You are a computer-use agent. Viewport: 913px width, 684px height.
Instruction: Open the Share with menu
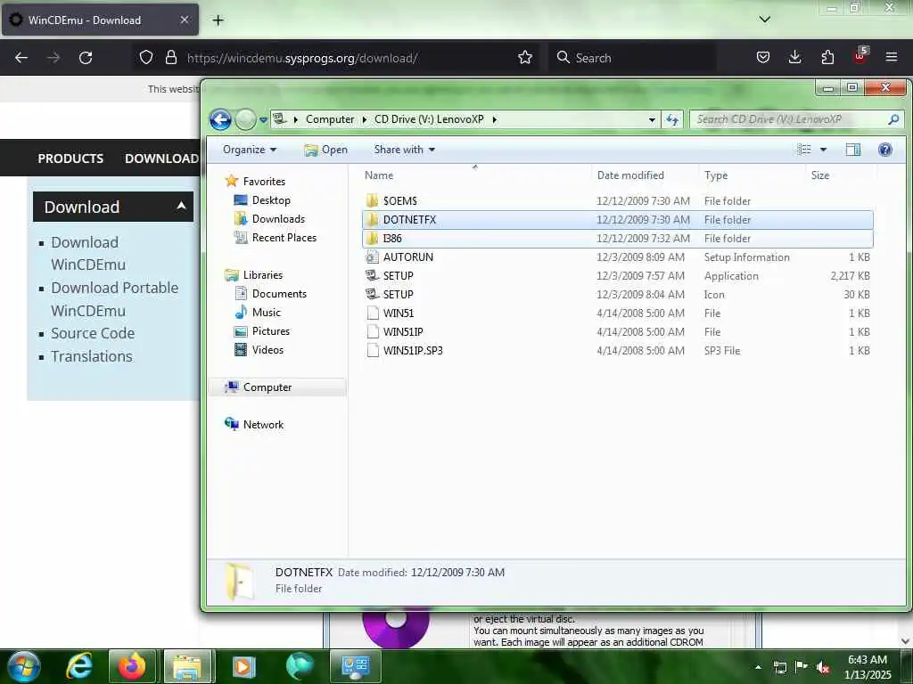click(x=404, y=150)
